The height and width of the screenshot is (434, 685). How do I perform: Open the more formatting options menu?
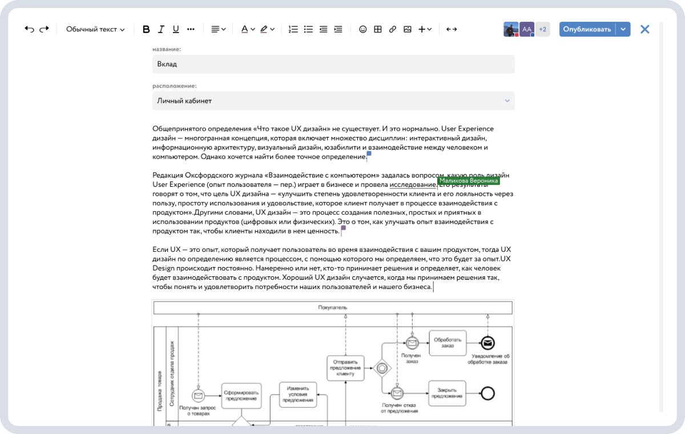coord(190,29)
